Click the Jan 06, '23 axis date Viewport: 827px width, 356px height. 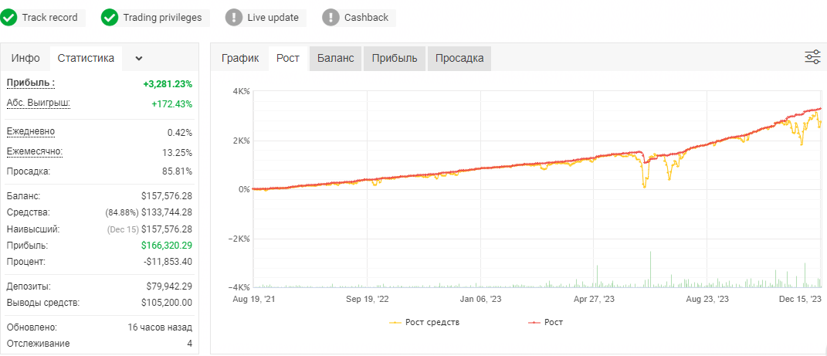pyautogui.click(x=481, y=299)
